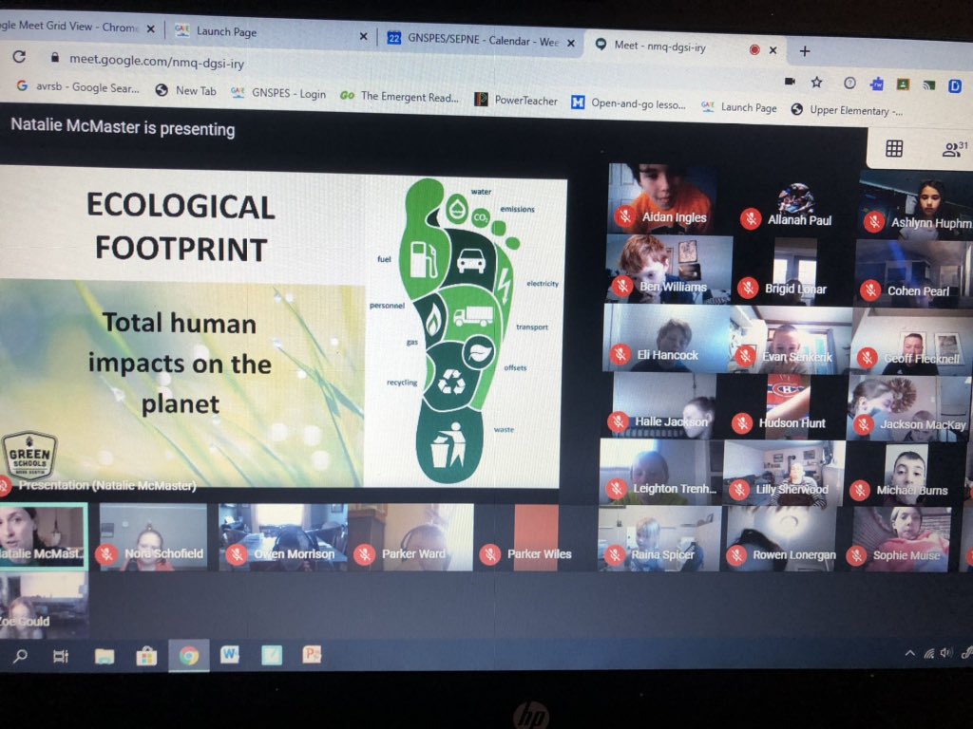The height and width of the screenshot is (729, 973).
Task: Open the New Tab bookmark
Action: click(x=186, y=90)
